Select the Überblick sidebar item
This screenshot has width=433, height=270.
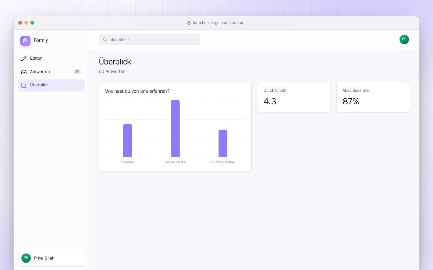pos(51,85)
